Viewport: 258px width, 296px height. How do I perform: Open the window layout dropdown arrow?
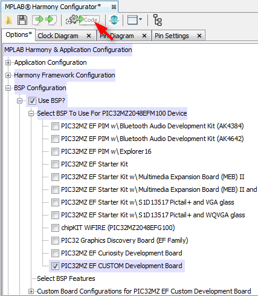[140, 19]
